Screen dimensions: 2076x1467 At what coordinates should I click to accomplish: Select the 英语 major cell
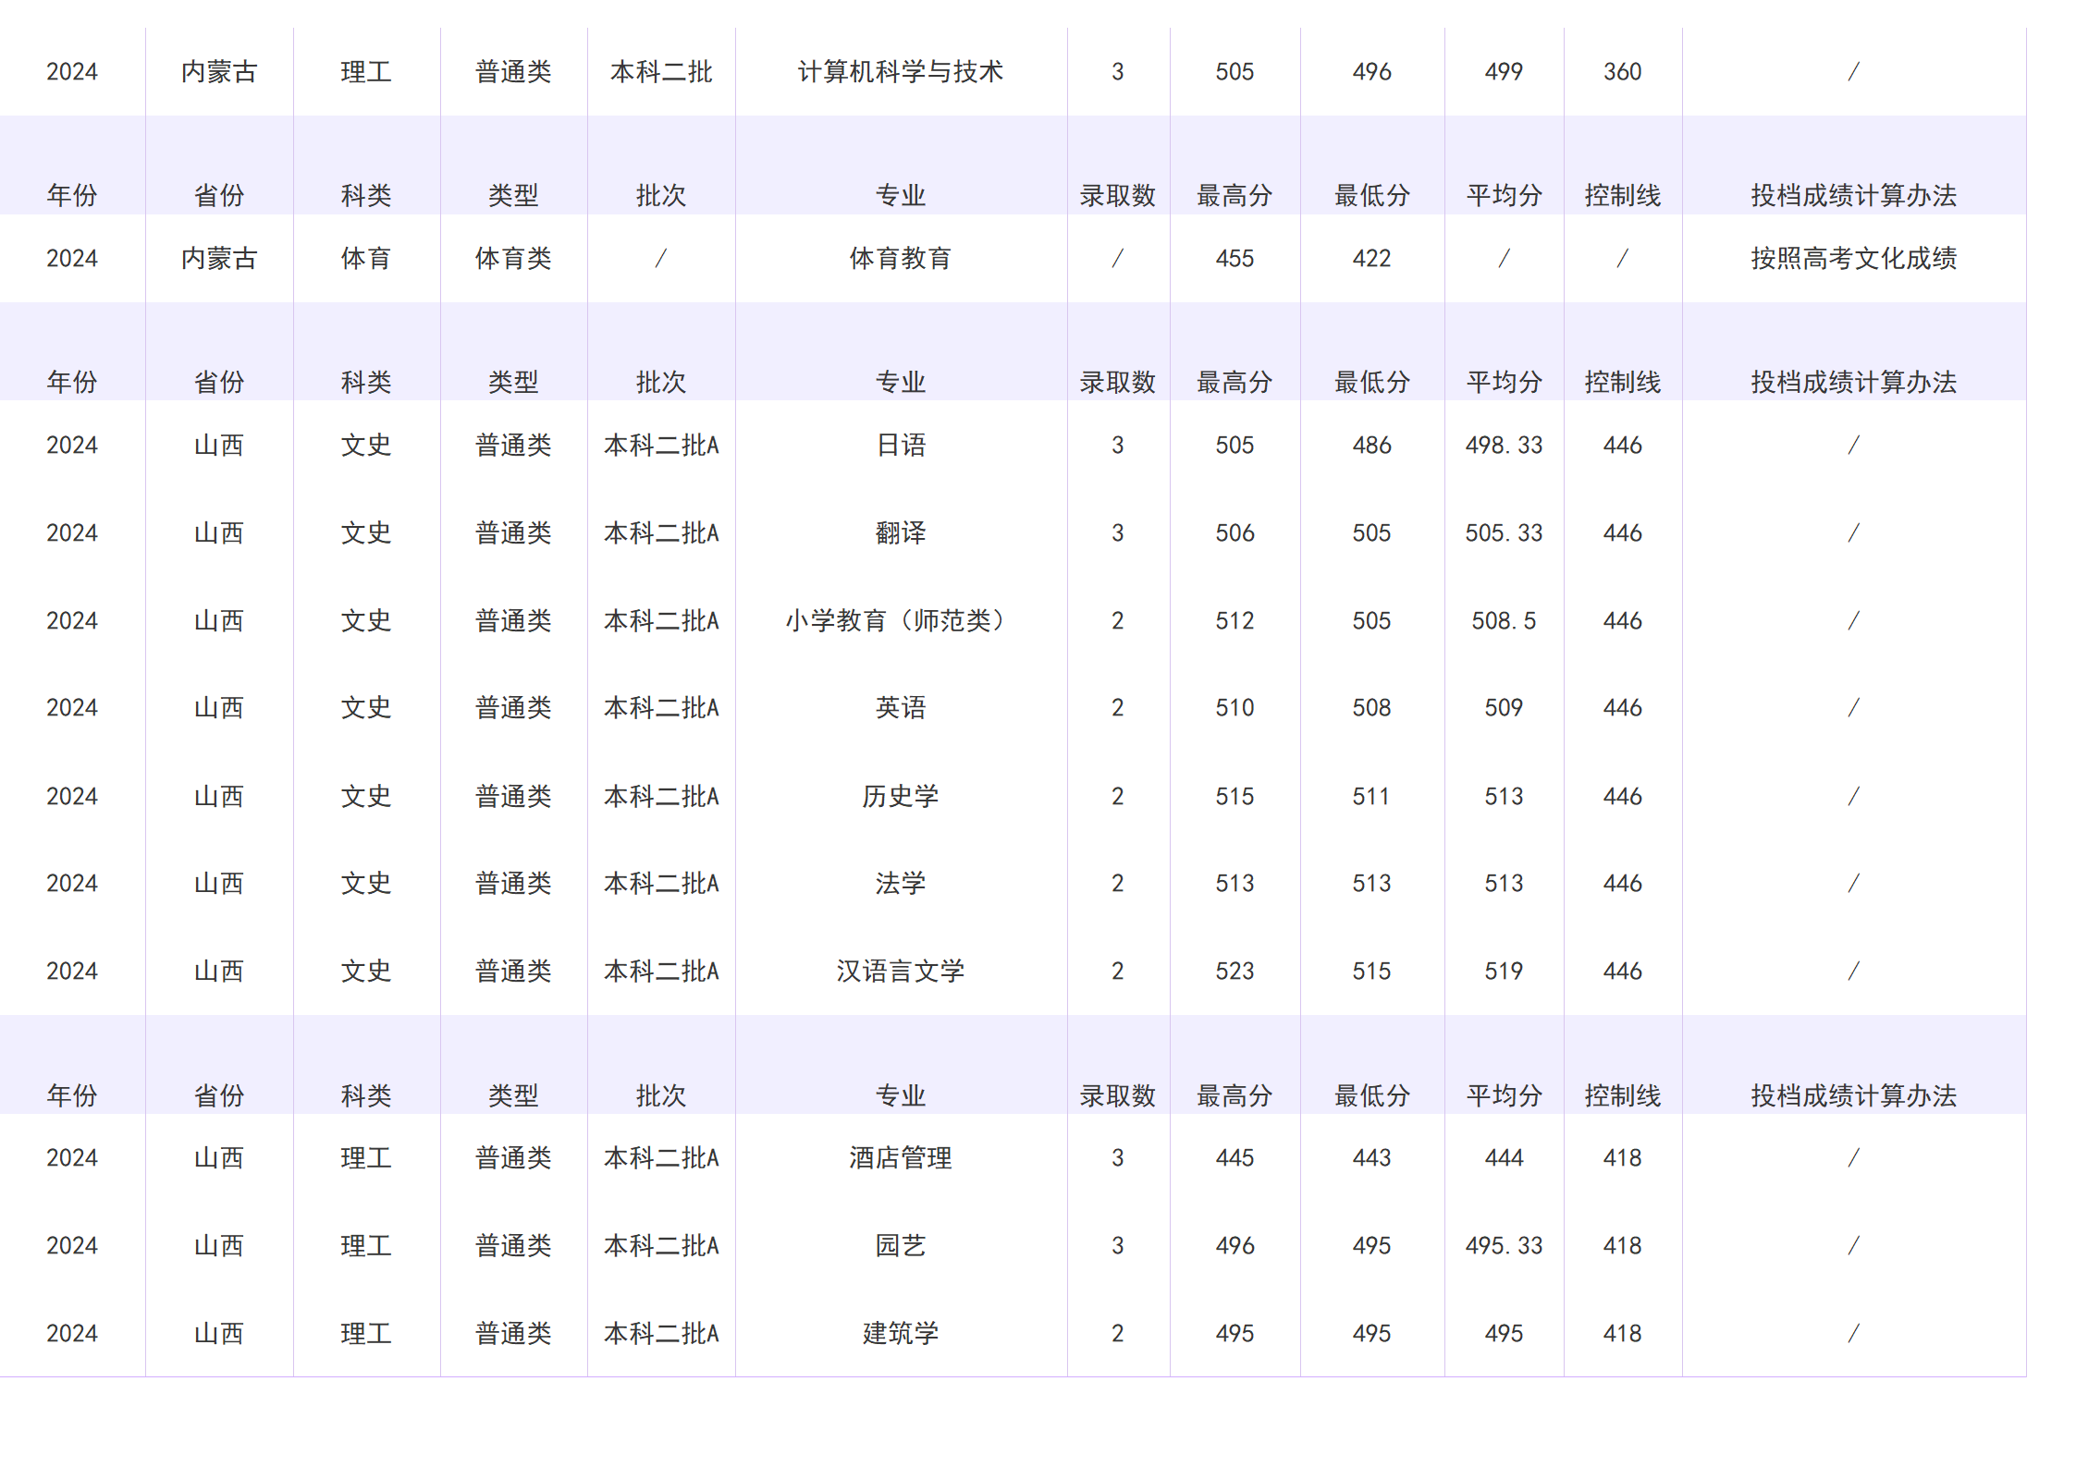(901, 708)
